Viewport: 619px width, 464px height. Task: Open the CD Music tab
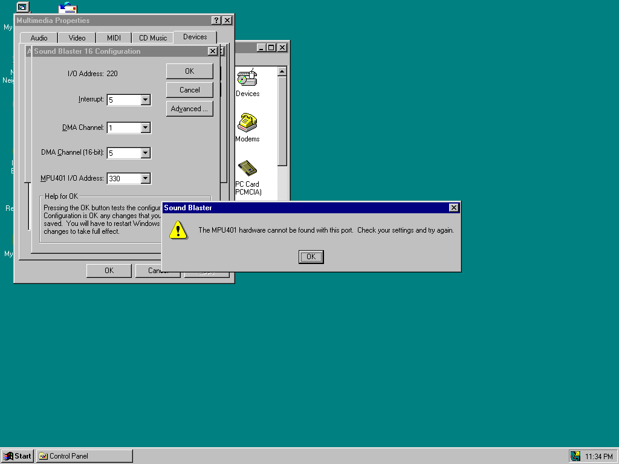tap(152, 38)
